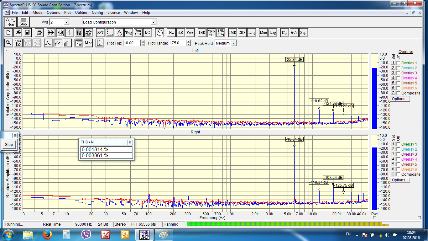428x241 pixels.
Task: Click the Run analyzer button
Action: pyautogui.click(x=11, y=22)
